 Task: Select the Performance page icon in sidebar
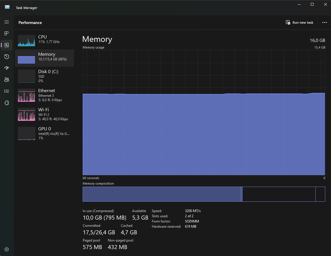[x=7, y=45]
